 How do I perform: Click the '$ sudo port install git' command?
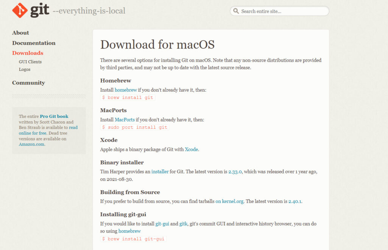pos(135,127)
